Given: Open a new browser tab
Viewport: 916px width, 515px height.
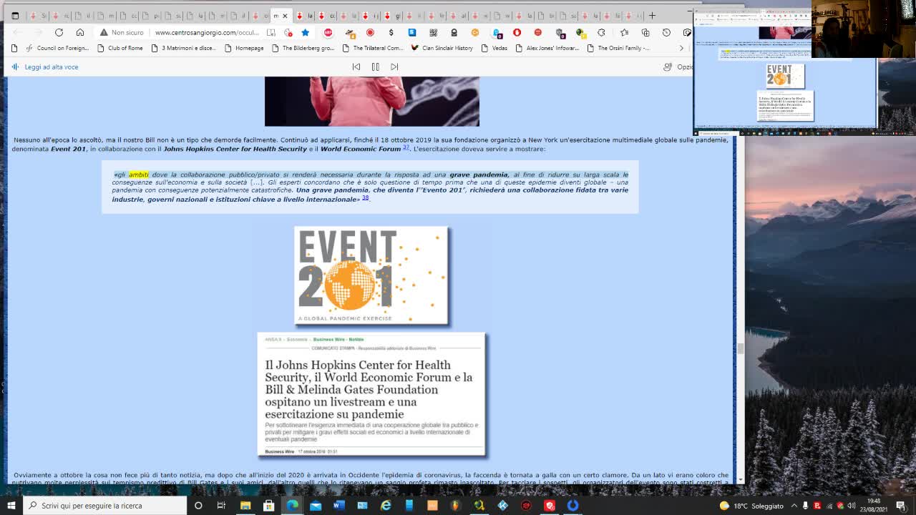Looking at the screenshot, I should tap(652, 15).
